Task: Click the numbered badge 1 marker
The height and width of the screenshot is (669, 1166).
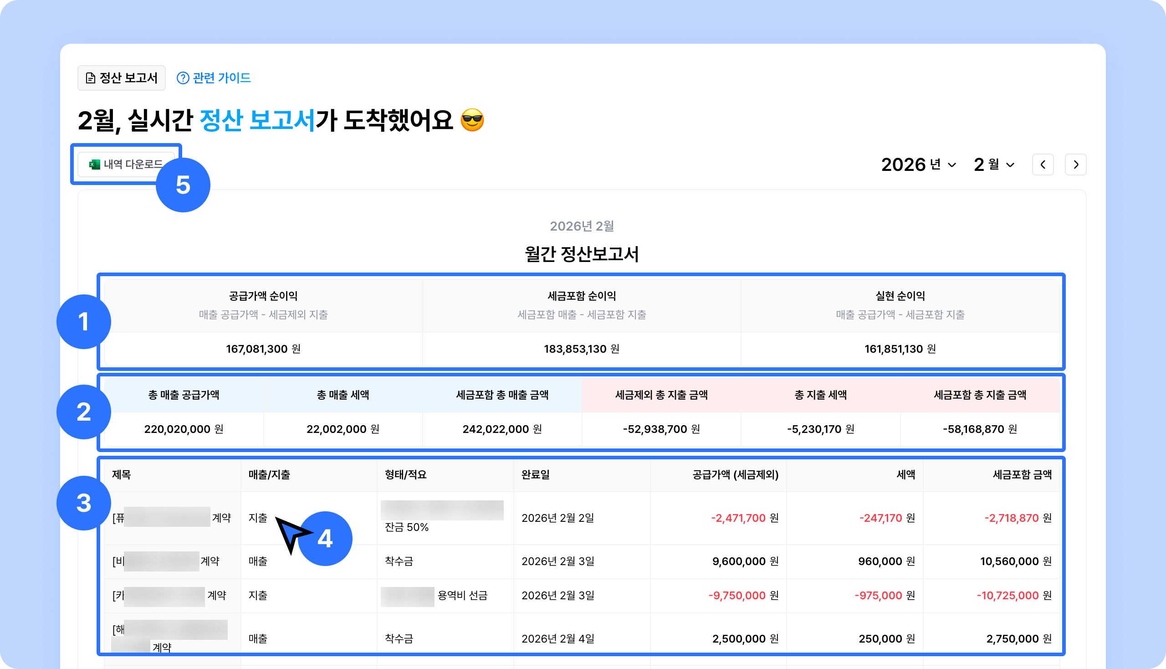Action: click(x=84, y=322)
